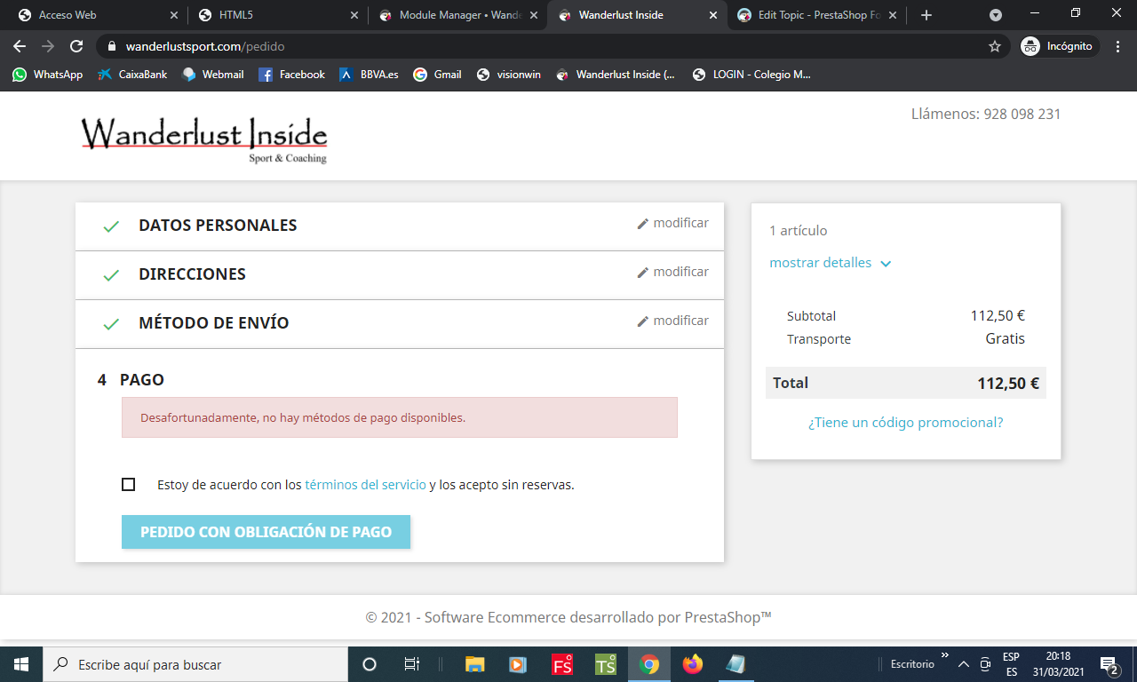Open a new browser tab
Viewport: 1137px width, 682px height.
(x=926, y=15)
